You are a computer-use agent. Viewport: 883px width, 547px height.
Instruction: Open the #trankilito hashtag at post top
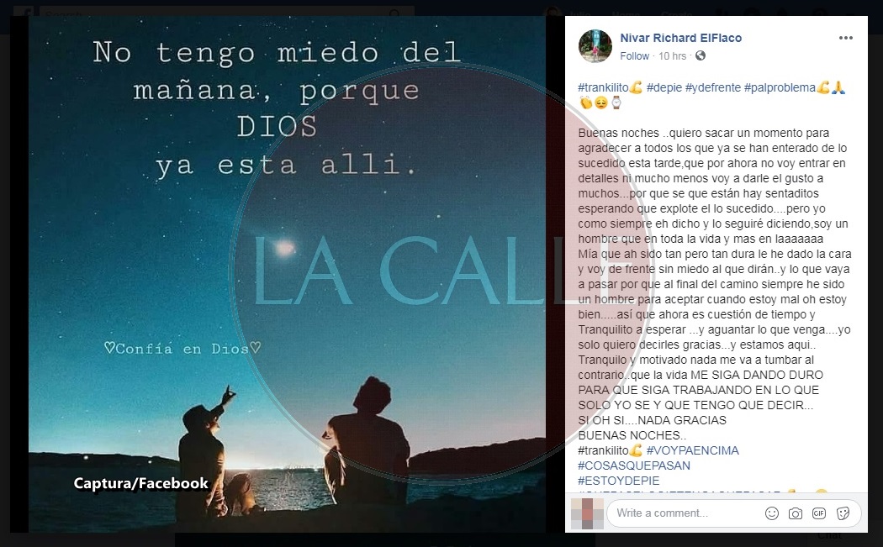pyautogui.click(x=603, y=87)
